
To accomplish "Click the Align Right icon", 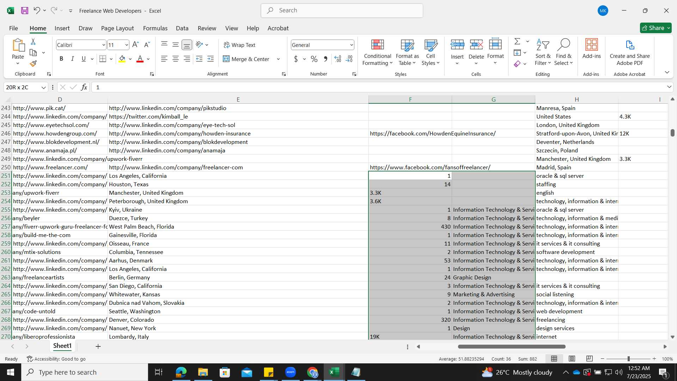I will (187, 59).
